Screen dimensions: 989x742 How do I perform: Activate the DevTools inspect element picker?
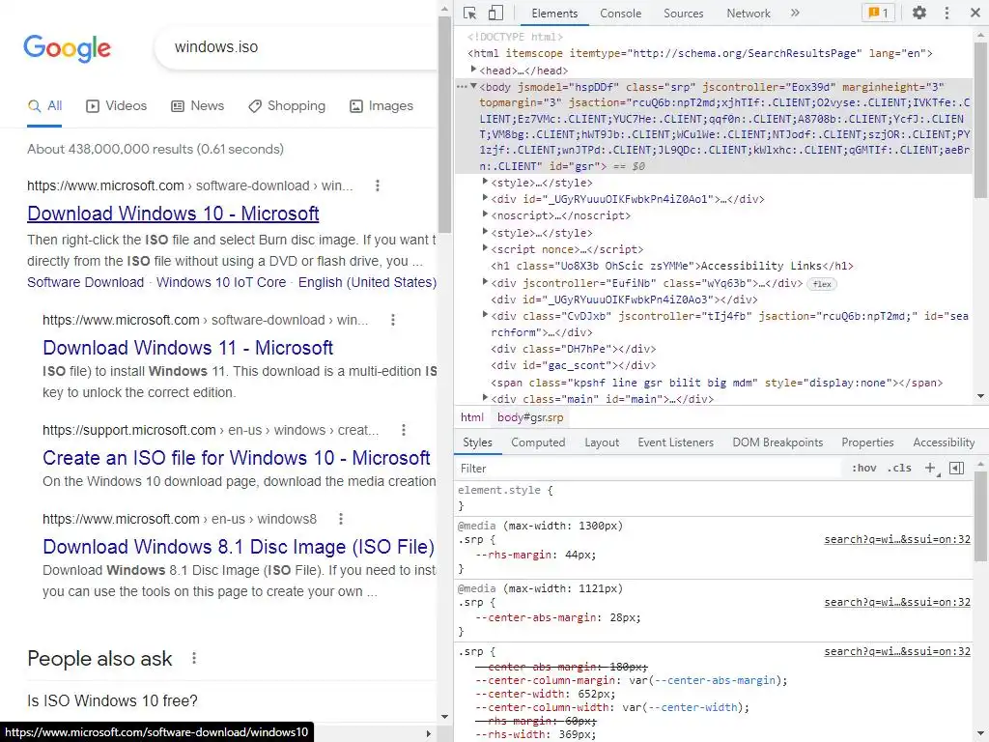click(469, 14)
